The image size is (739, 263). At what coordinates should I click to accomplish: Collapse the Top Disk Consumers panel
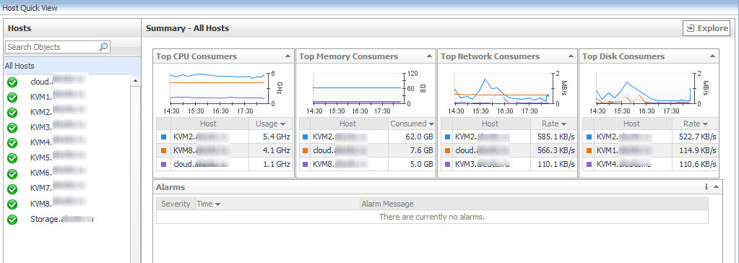click(x=712, y=56)
